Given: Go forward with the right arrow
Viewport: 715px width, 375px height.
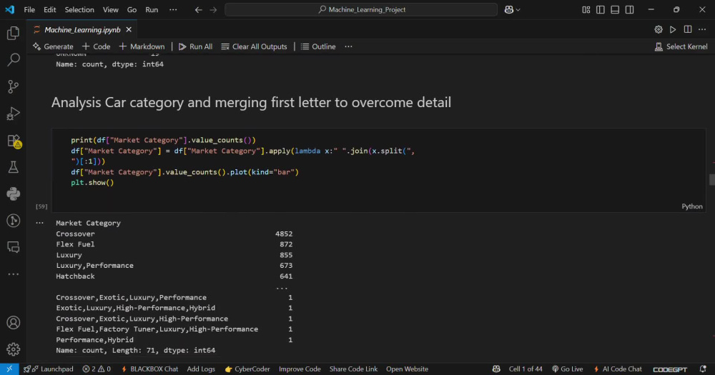Looking at the screenshot, I should (213, 9).
